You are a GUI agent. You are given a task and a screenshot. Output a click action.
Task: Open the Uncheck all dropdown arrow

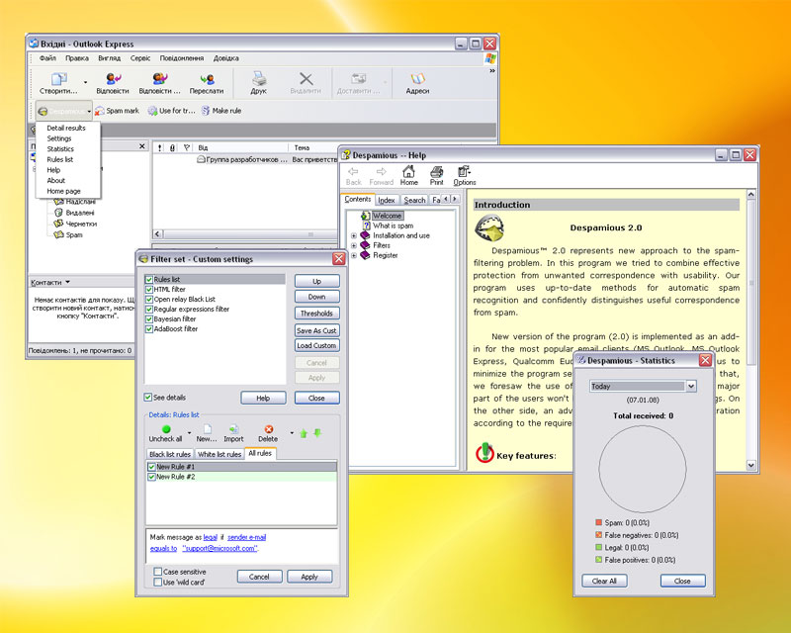pyautogui.click(x=190, y=432)
